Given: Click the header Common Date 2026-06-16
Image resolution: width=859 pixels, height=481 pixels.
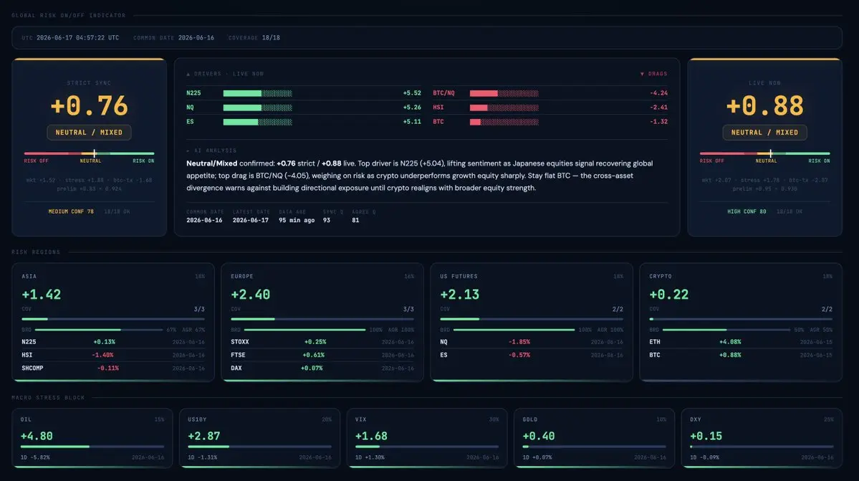Looking at the screenshot, I should 196,38.
